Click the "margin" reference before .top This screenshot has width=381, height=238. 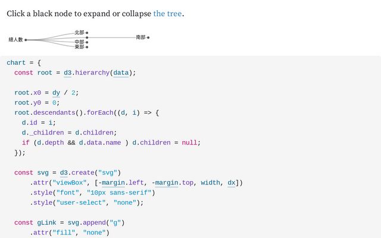tap(167, 183)
